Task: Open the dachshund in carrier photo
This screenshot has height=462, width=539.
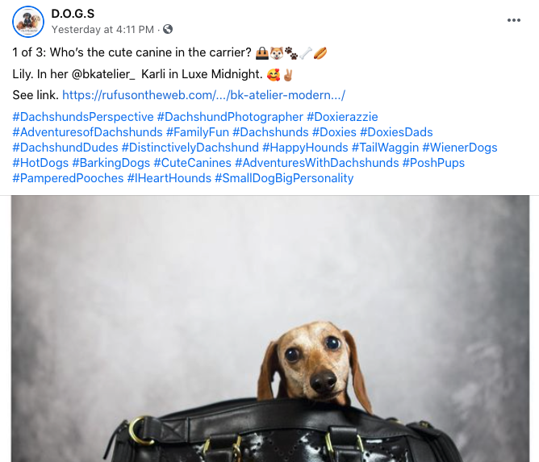Action: [x=270, y=329]
